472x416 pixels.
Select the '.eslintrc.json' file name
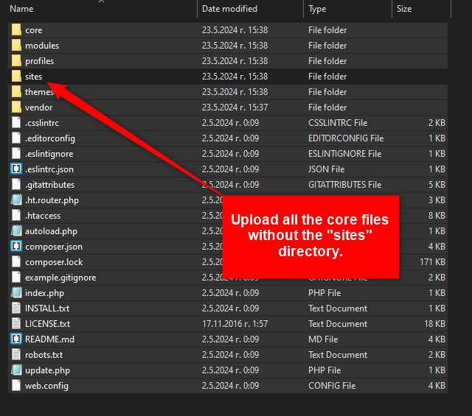tap(49, 169)
